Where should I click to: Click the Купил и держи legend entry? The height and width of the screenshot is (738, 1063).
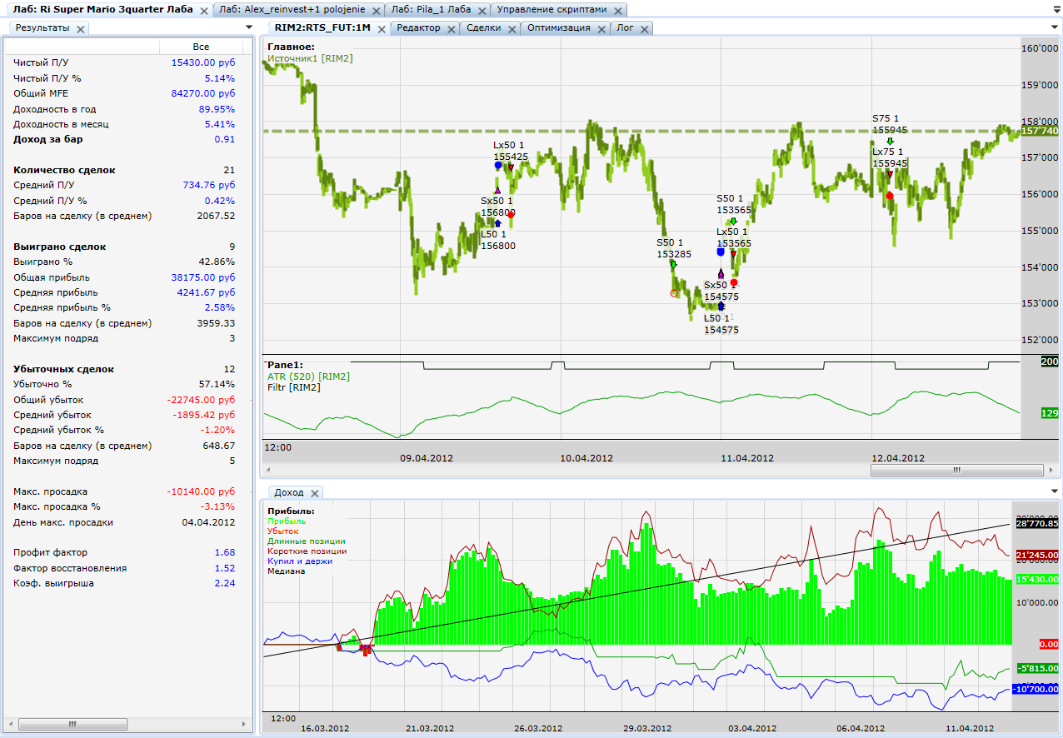click(x=299, y=561)
